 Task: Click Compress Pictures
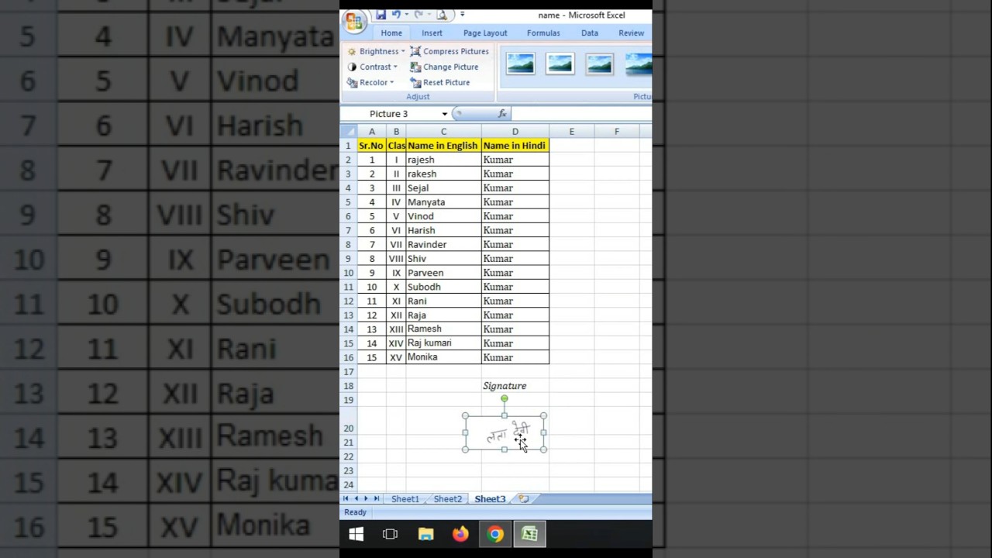coord(449,51)
